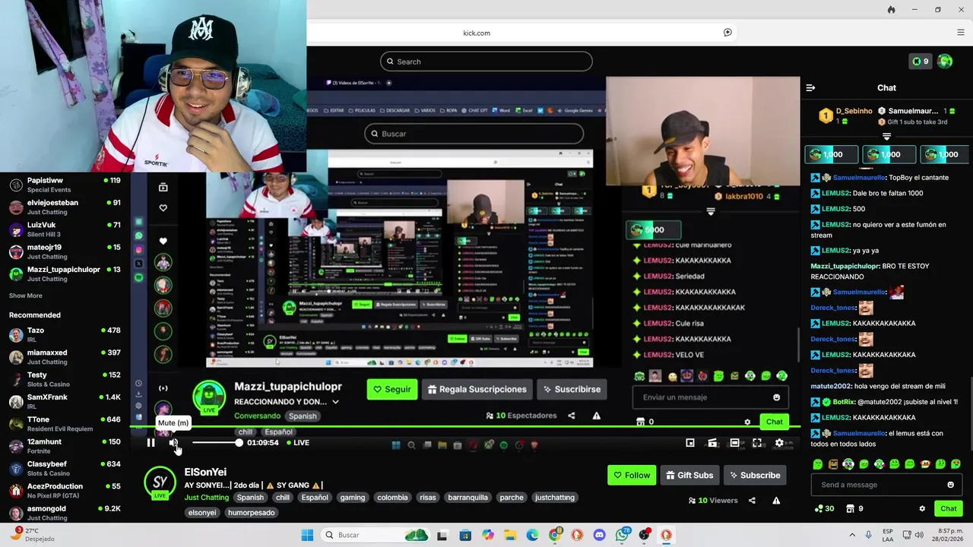Click the taskbar Buscar search box
This screenshot has width=973, height=547.
coord(374,535)
